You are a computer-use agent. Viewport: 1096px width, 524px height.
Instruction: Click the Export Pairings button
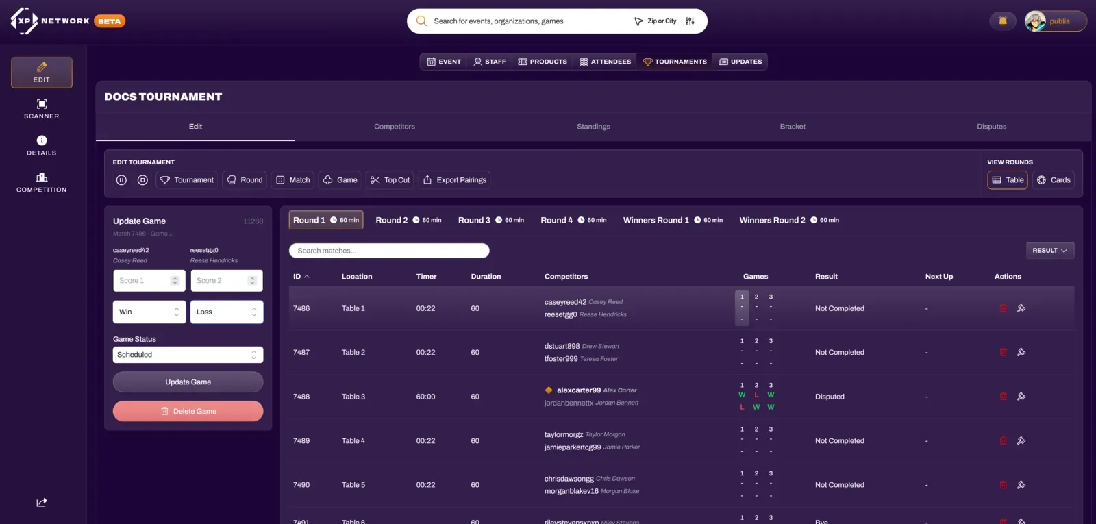(x=455, y=180)
